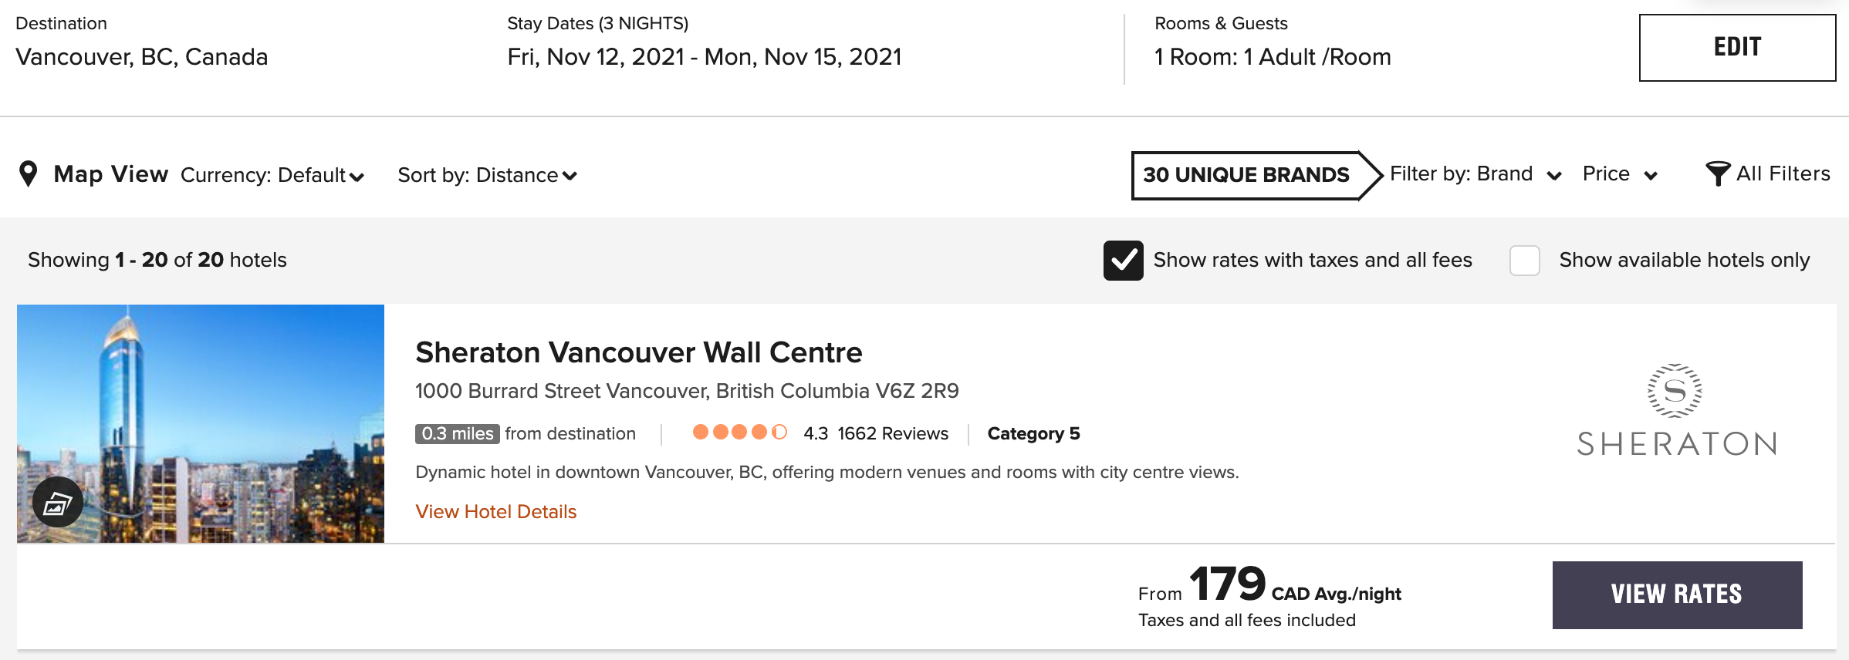Click the map pin icon
The height and width of the screenshot is (660, 1849).
[x=29, y=174]
